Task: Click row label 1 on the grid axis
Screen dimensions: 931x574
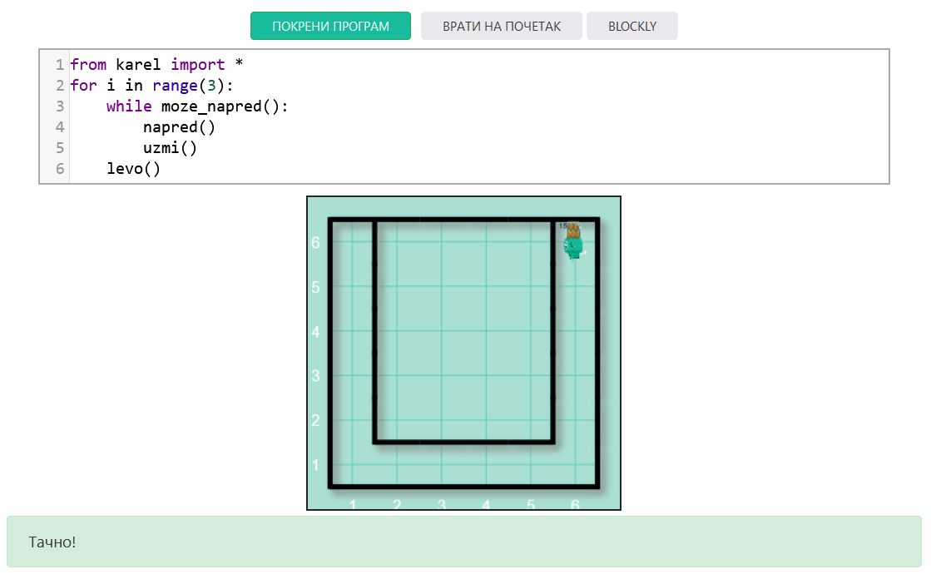Action: (x=315, y=465)
